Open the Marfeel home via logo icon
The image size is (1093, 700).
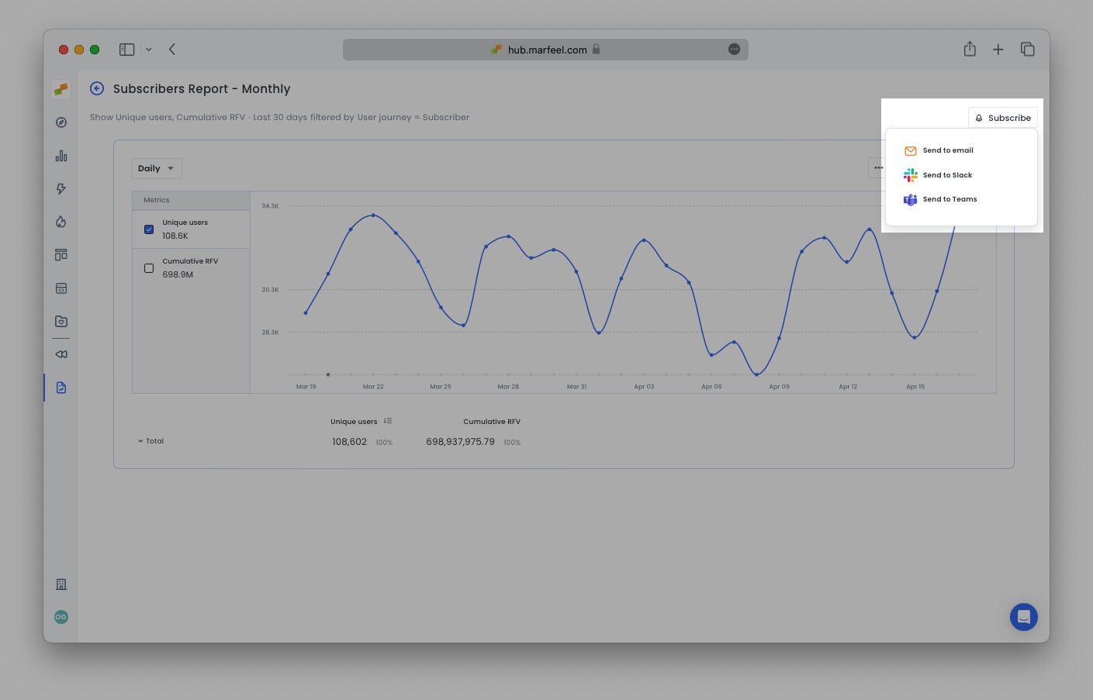click(x=61, y=89)
